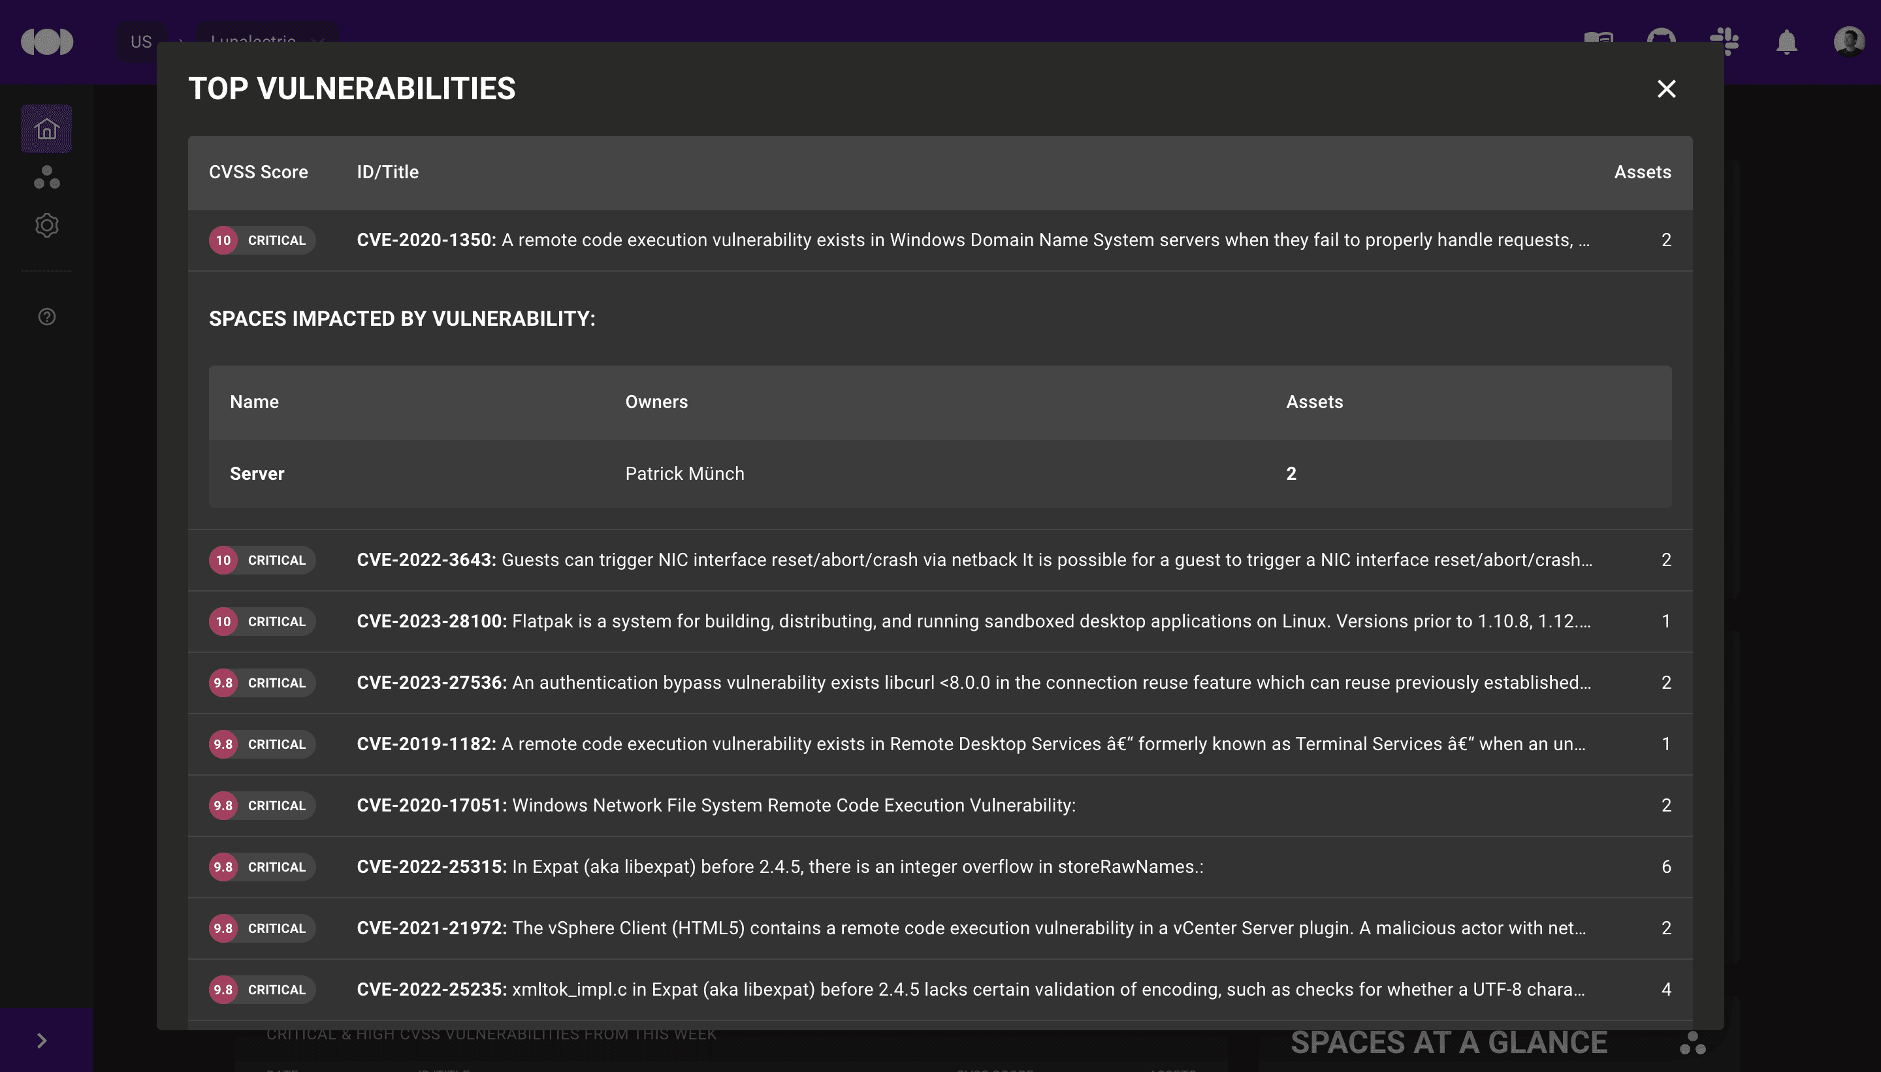Open the user profile avatar
The height and width of the screenshot is (1072, 1881).
coord(1850,42)
